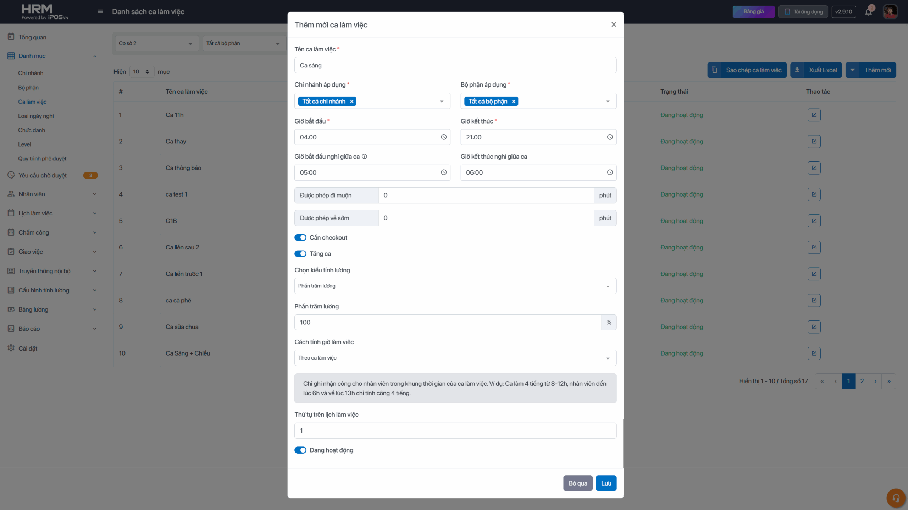Click the clock icon in Giờ kết thúc field
908x510 pixels.
click(609, 137)
